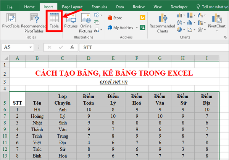Insert a PivotTable
This screenshot has width=229, height=160.
pos(11,22)
